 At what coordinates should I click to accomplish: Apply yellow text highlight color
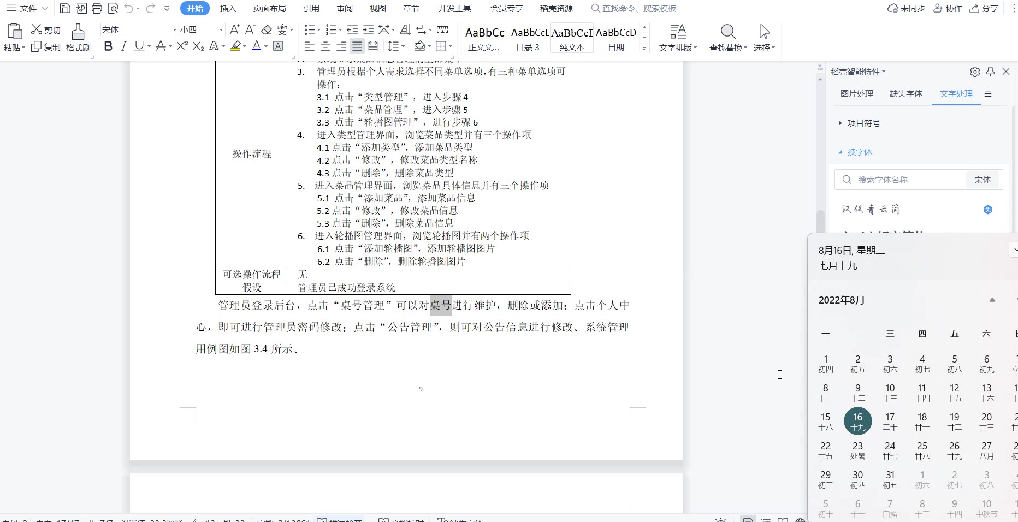point(235,46)
